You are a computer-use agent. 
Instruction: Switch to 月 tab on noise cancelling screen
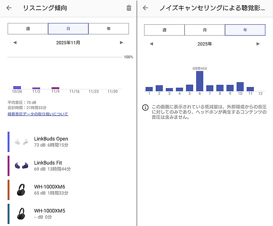205,30
